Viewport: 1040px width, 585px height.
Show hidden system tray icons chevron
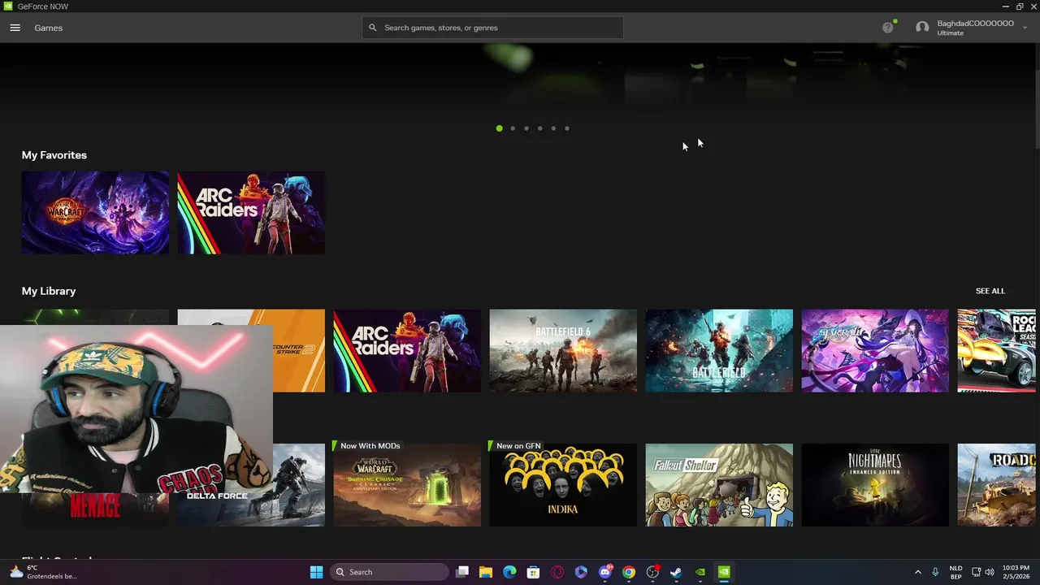click(x=918, y=572)
